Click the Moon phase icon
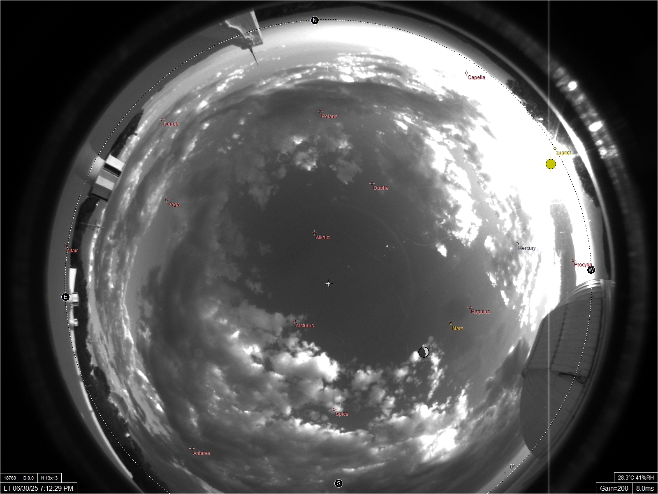The height and width of the screenshot is (494, 658). pyautogui.click(x=424, y=352)
